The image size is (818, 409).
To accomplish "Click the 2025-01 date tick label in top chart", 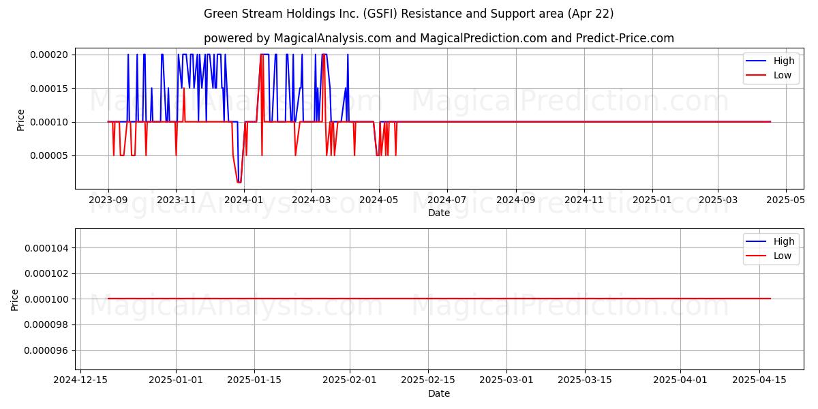I will point(652,200).
